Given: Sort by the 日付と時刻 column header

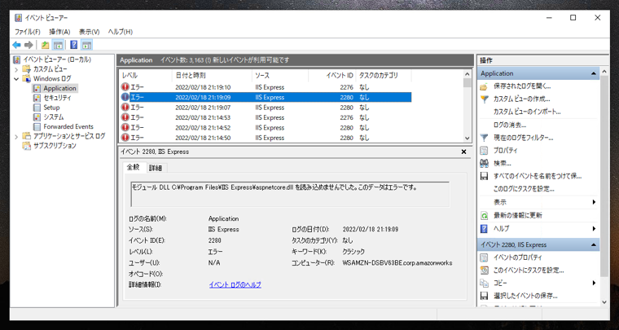Looking at the screenshot, I should click(212, 76).
